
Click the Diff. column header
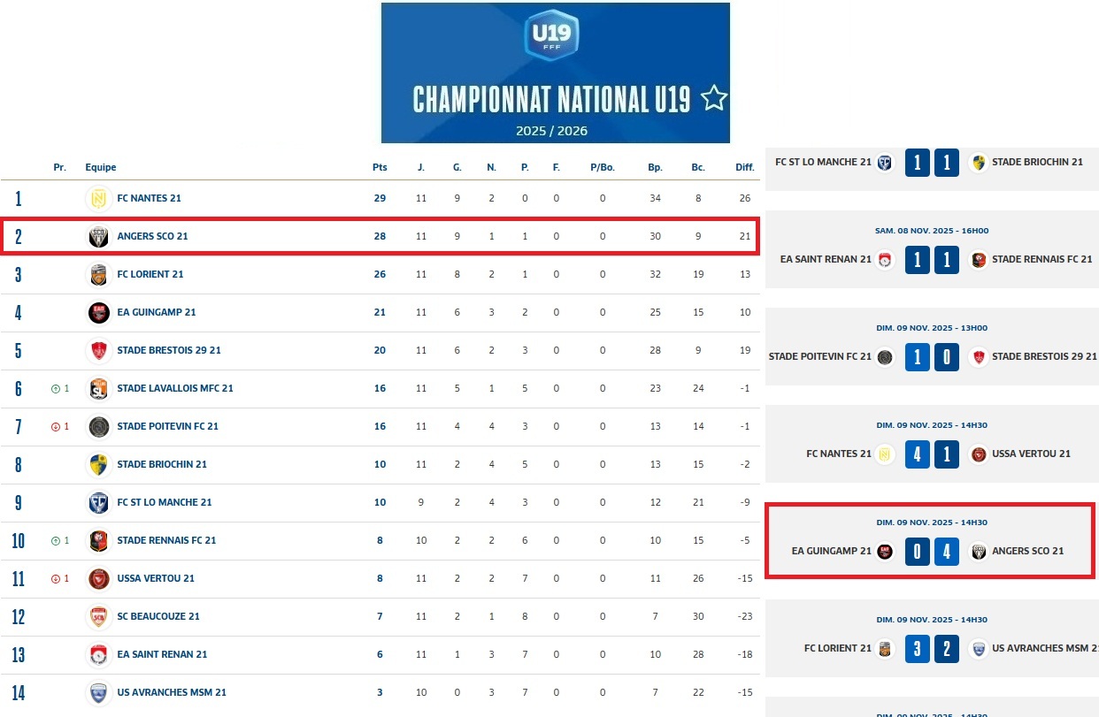(744, 167)
